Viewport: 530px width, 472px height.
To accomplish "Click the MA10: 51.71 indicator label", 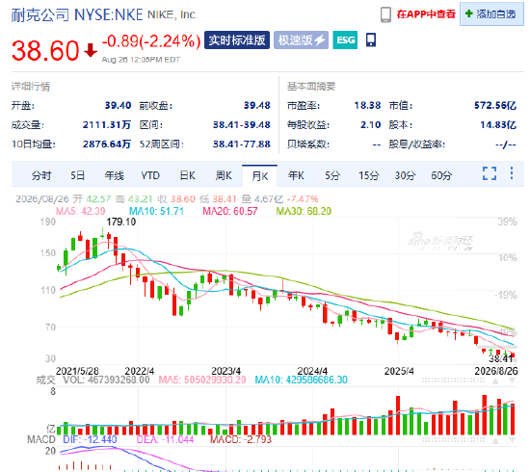I will pos(157,211).
